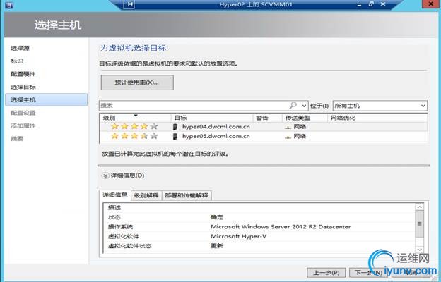Minimize the remote session connection bar
Screen dimensions: 441x282
(x=359, y=4)
